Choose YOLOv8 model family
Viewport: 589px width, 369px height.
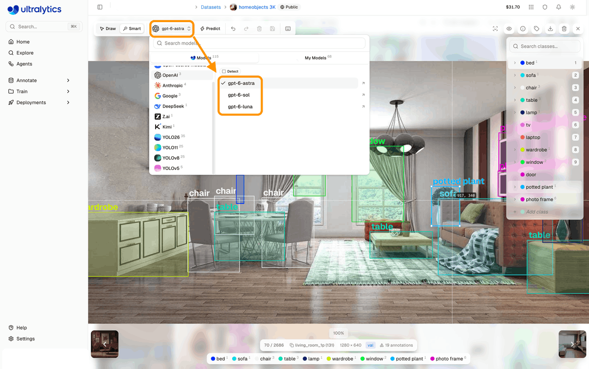[x=182, y=158]
